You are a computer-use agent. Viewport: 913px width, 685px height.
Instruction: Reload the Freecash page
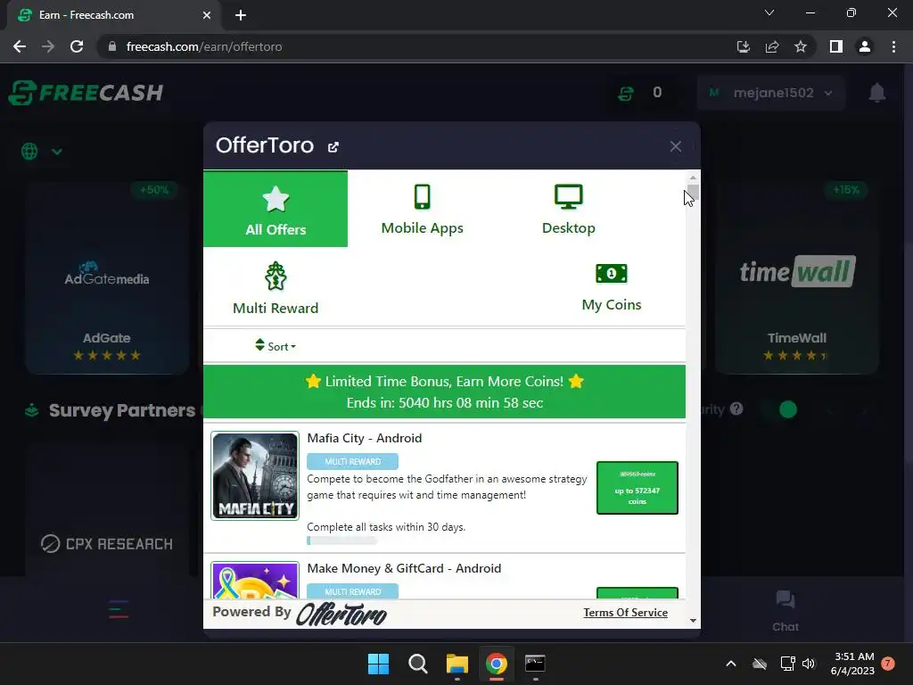click(x=77, y=46)
